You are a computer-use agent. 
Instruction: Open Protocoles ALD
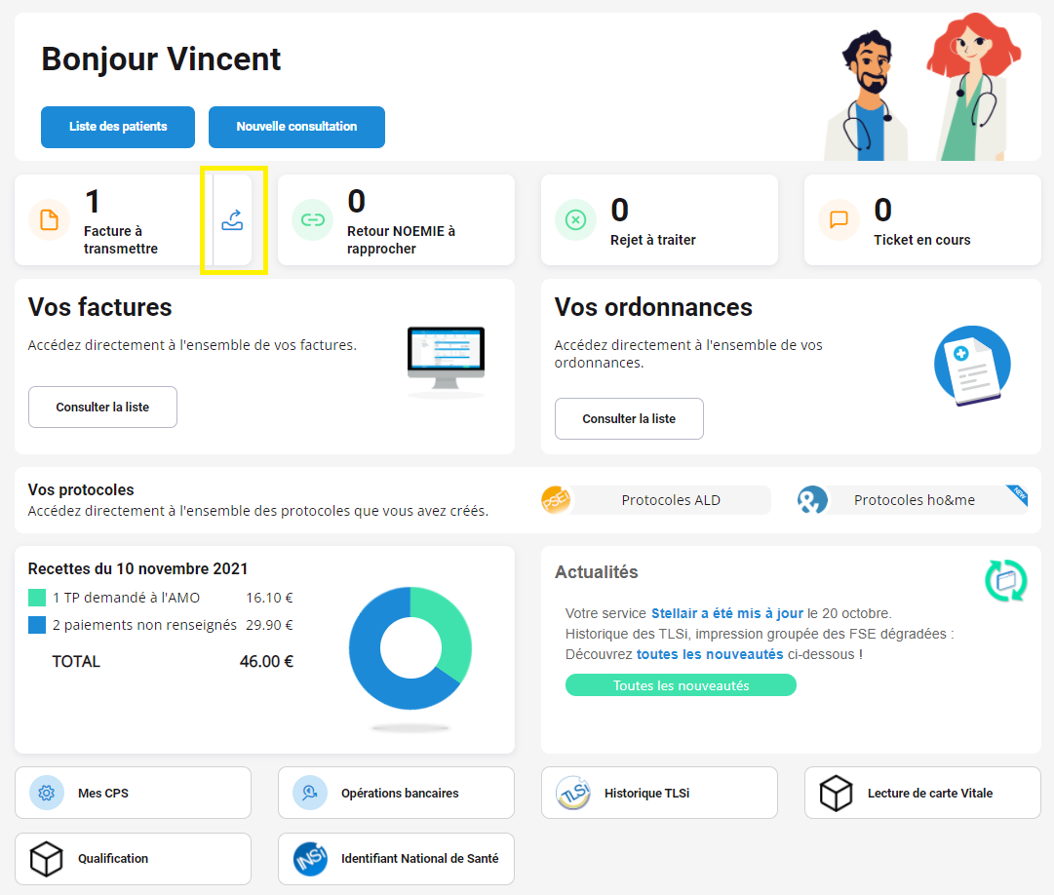coord(670,500)
